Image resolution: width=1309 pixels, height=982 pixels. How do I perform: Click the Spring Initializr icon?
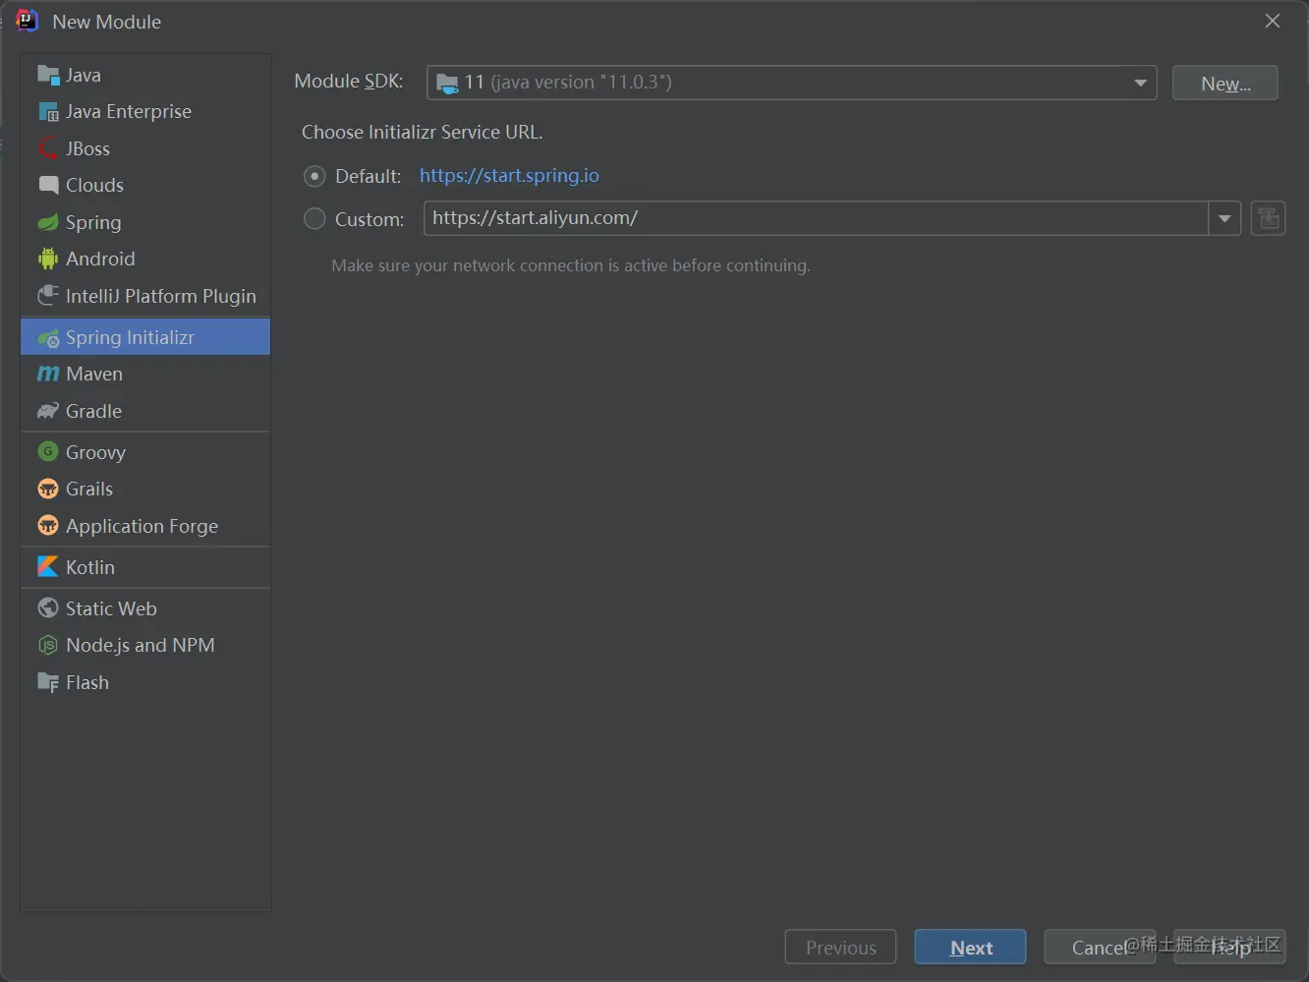coord(48,338)
